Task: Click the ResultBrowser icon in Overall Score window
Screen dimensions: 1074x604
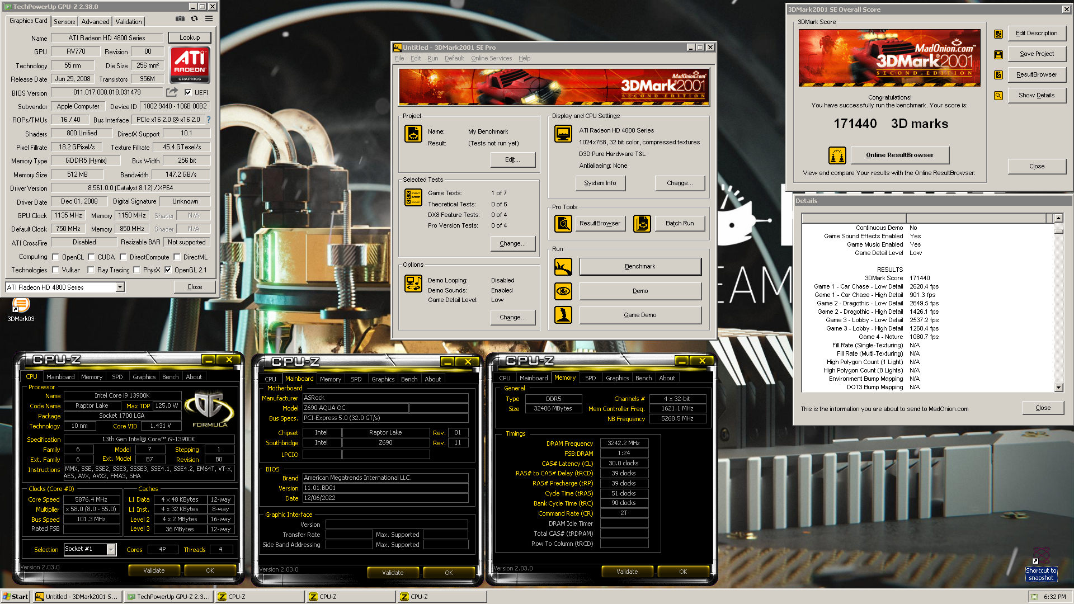Action: pyautogui.click(x=998, y=75)
